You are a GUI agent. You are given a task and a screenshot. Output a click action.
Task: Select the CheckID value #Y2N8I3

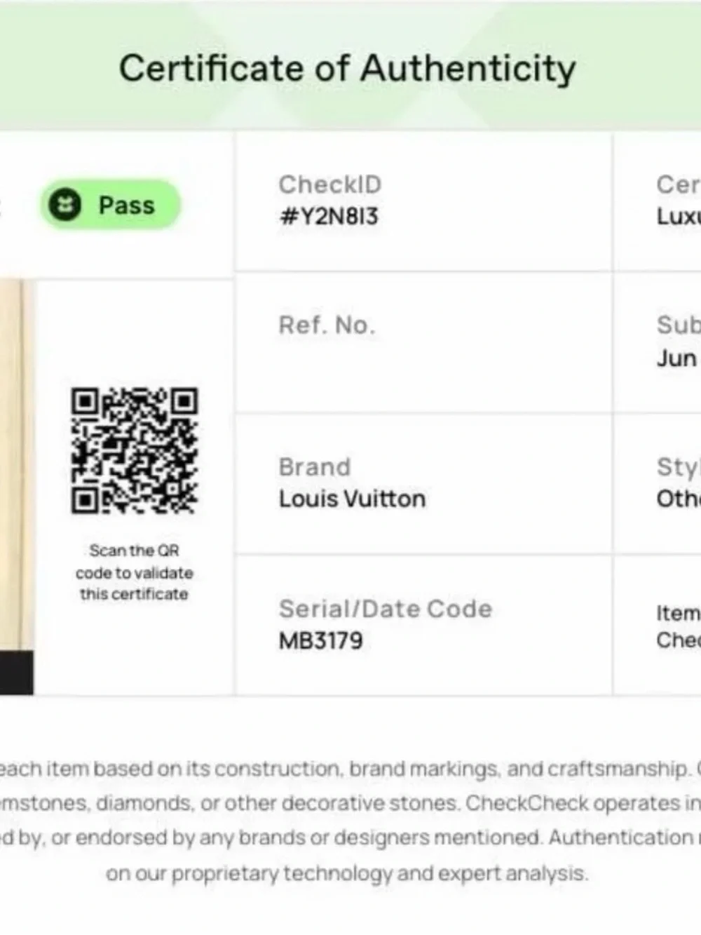tap(329, 217)
